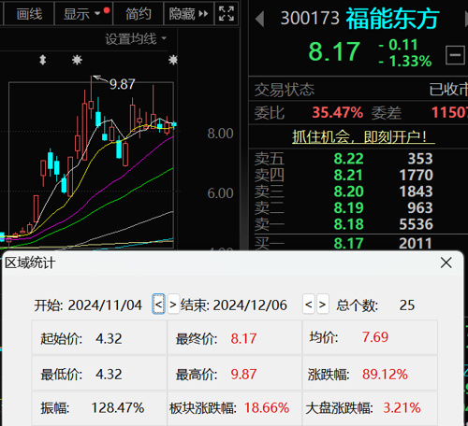This screenshot has width=468, height=426.
Task: Move end date earlier with left arrow
Action: pos(309,305)
